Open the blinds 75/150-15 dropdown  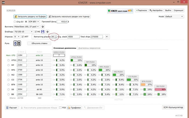click(23, 32)
